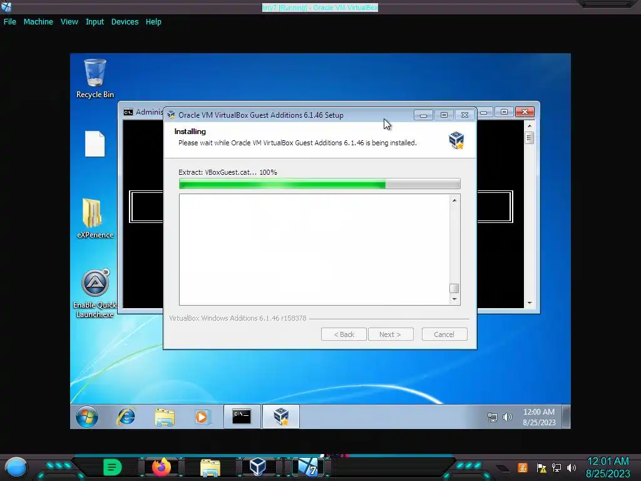The image size is (641, 481).
Task: Click the setup window title bar icon
Action: (x=172, y=115)
